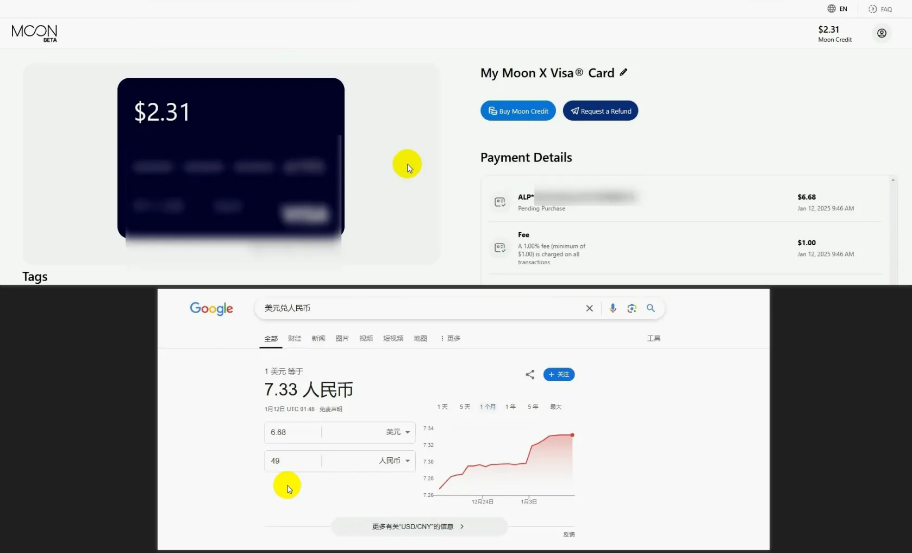Clear the Google search box with X
The image size is (912, 553).
click(x=589, y=308)
